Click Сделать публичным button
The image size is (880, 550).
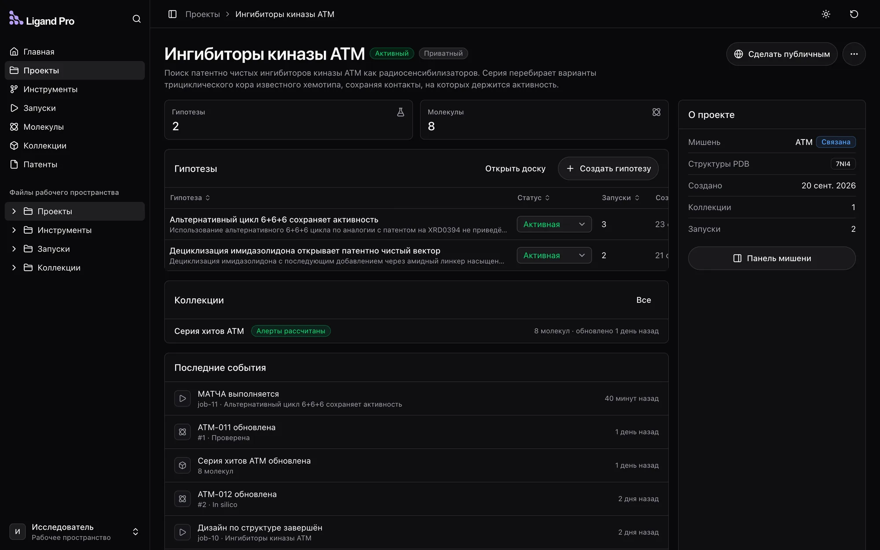[782, 54]
